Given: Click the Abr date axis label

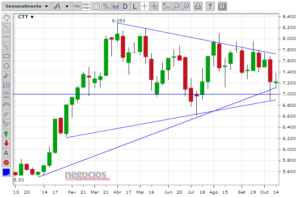Looking at the screenshot, I should pos(117,192).
